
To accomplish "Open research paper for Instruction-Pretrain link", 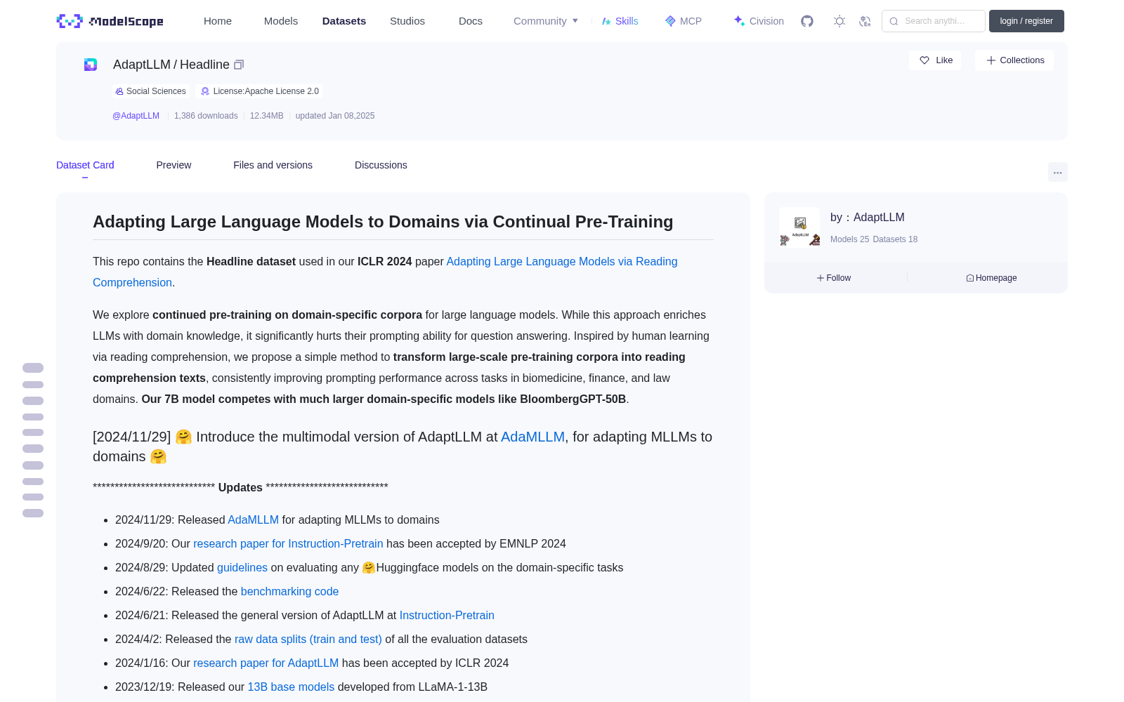I will [288, 543].
